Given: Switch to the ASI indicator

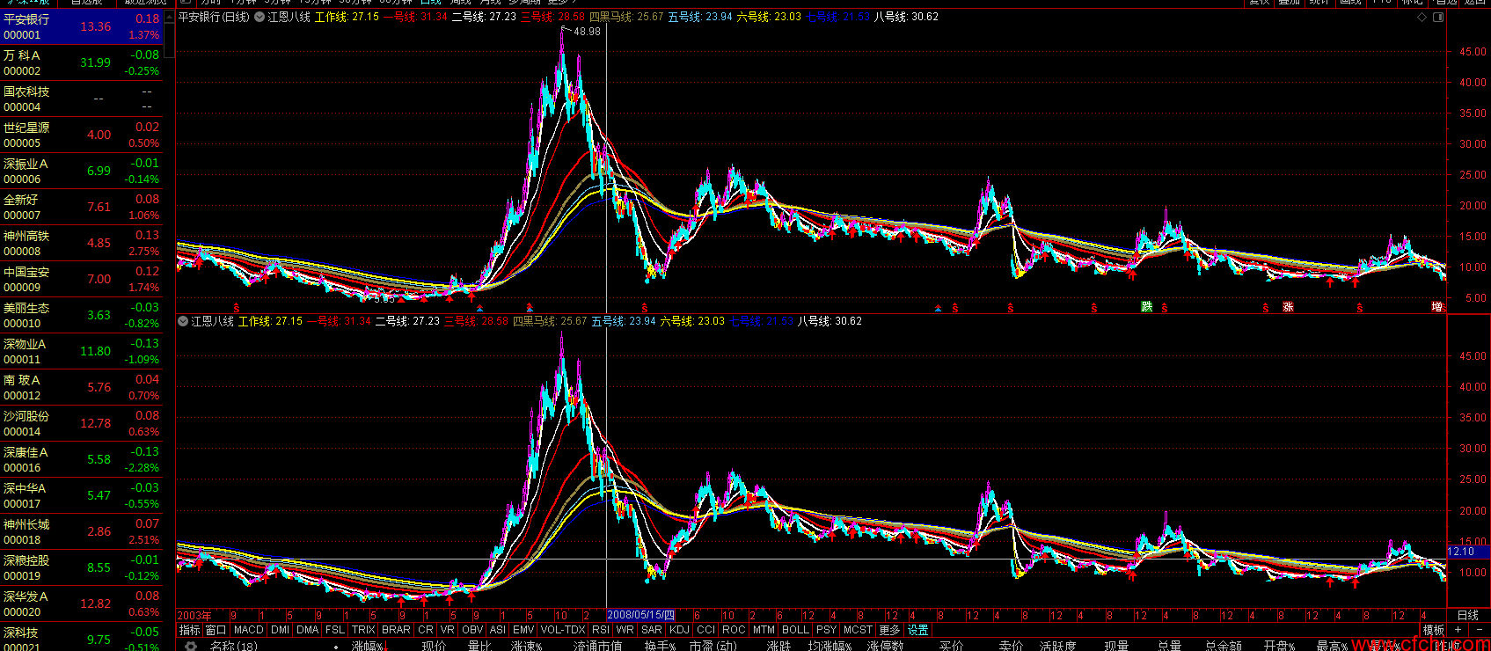Looking at the screenshot, I should click(x=498, y=630).
